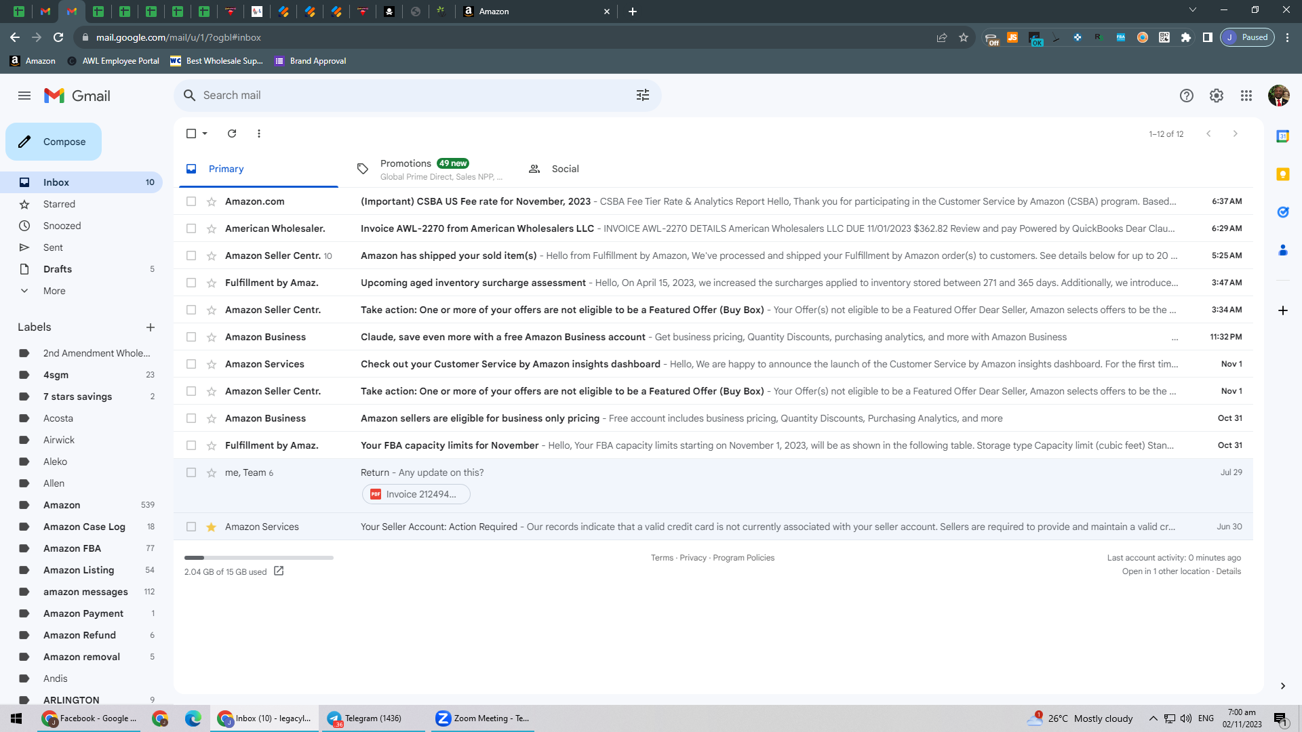Click Get add-ons plus icon in side panel

coord(1283,310)
